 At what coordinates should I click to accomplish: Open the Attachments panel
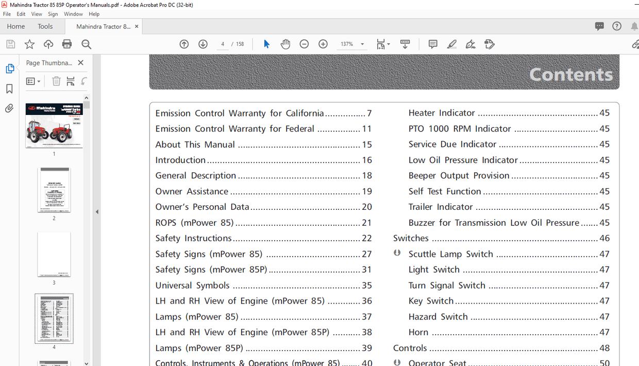pos(10,107)
